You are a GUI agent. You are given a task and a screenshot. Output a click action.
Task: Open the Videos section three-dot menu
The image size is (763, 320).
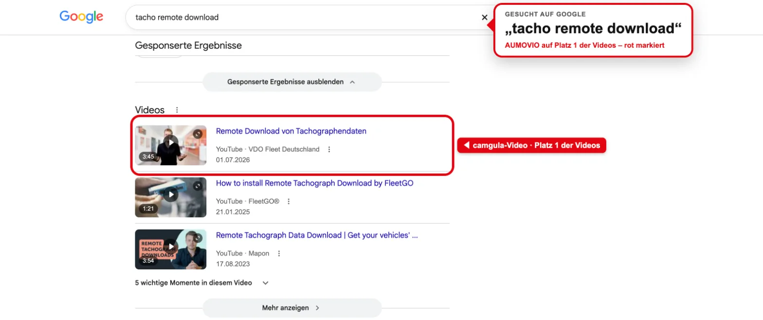(x=177, y=110)
